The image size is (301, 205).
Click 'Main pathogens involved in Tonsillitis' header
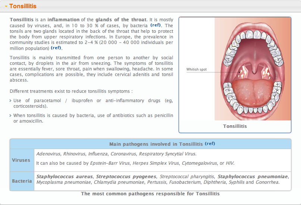[x=156, y=144]
